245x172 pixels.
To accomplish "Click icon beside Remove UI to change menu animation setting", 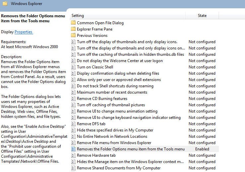I will pyautogui.click(x=73, y=111).
